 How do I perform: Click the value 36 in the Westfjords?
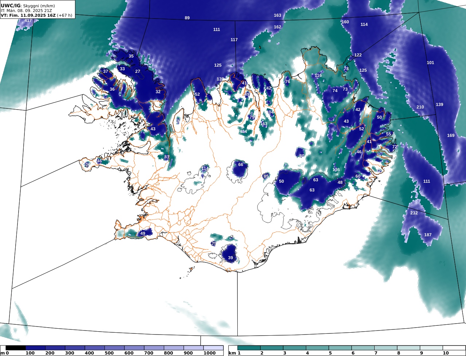[x=112, y=89]
